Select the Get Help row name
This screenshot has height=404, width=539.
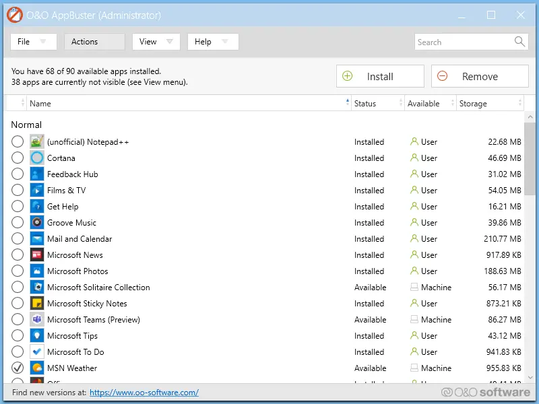[63, 207]
